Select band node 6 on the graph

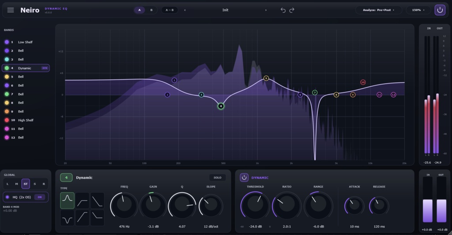pyautogui.click(x=300, y=95)
